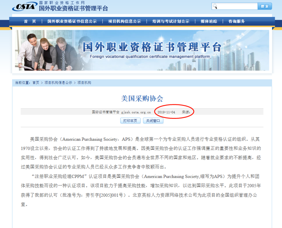
Task: Click the 国家职业资格工作网 header text
Action: 62,3
